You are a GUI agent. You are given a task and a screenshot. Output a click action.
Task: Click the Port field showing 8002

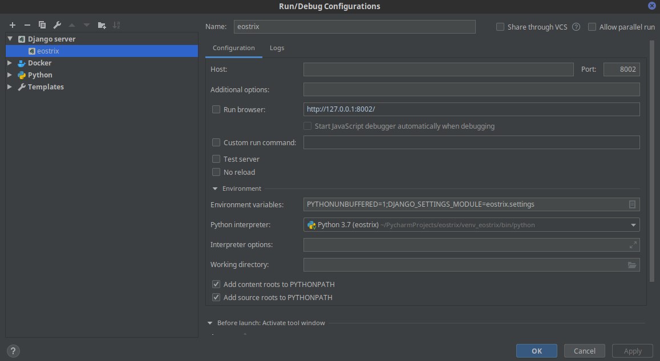click(621, 69)
